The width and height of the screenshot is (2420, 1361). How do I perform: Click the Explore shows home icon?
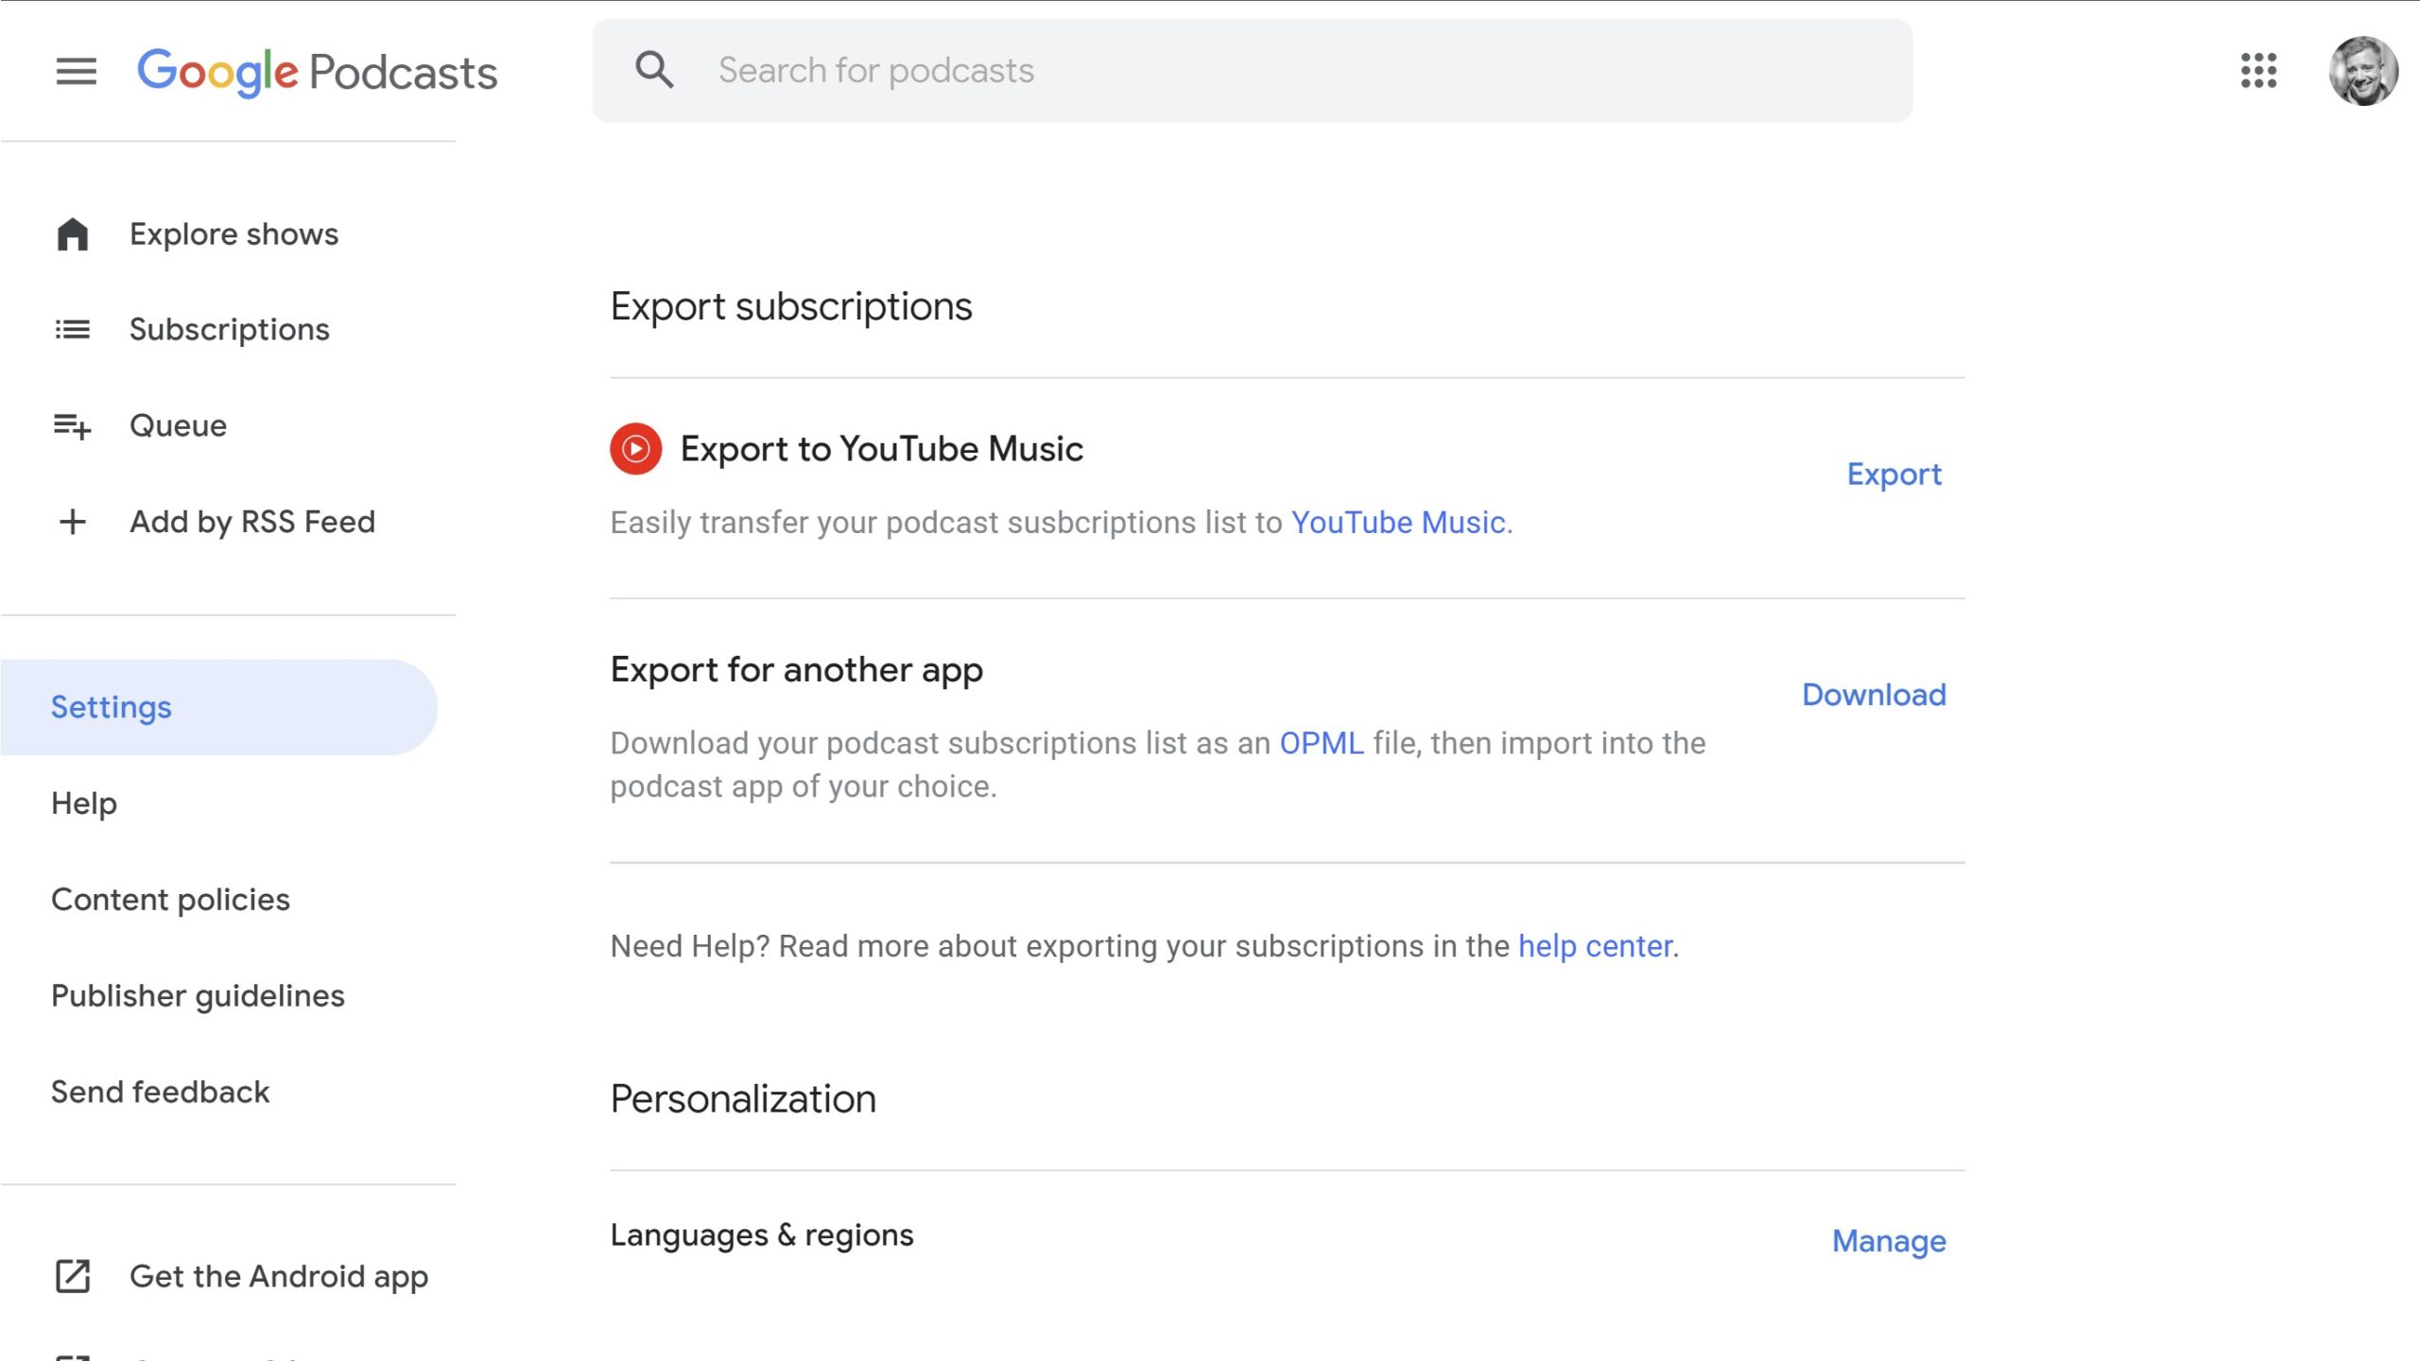tap(73, 234)
